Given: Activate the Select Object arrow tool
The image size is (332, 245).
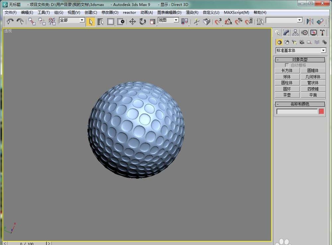Looking at the screenshot, I should [x=90, y=22].
